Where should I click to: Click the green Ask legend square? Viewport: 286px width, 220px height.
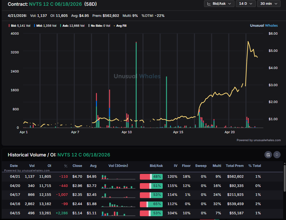pyautogui.click(x=61, y=25)
